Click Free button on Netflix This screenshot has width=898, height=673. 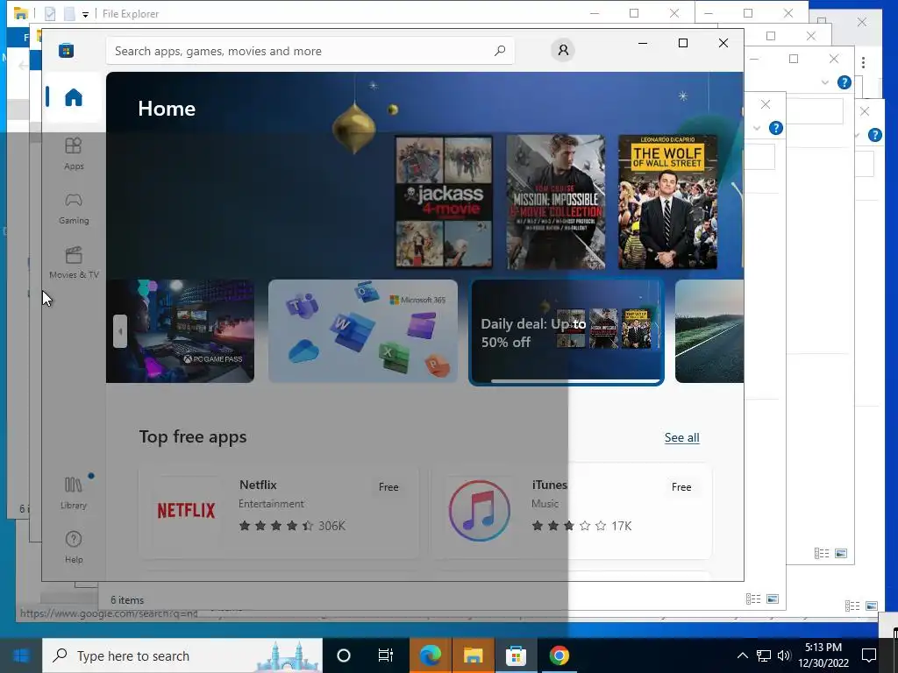388,487
